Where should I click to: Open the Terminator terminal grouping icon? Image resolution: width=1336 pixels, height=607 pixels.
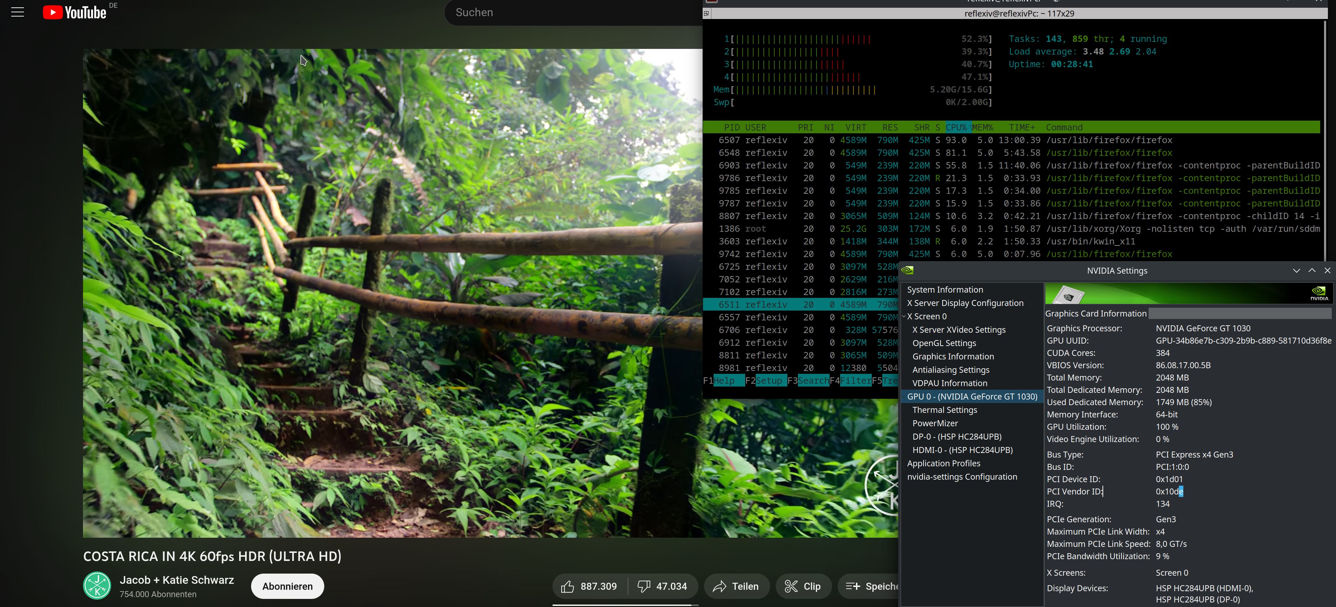tap(707, 13)
